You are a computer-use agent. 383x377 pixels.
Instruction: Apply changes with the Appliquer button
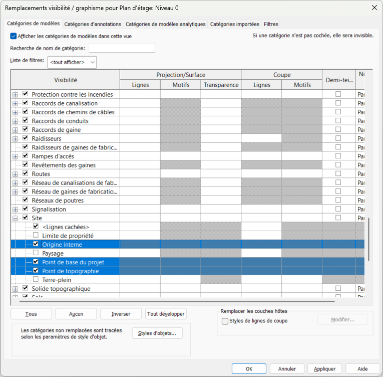tap(324, 368)
